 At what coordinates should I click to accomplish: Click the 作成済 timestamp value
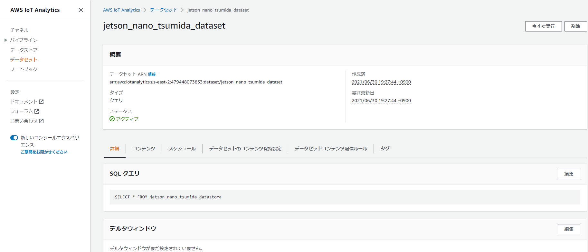point(381,82)
